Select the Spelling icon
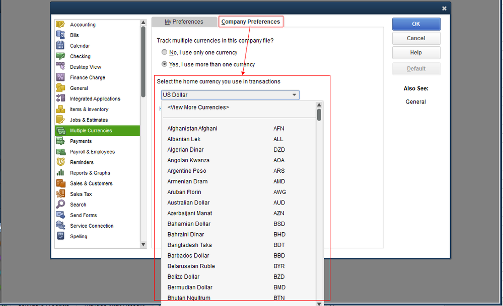 [x=60, y=236]
